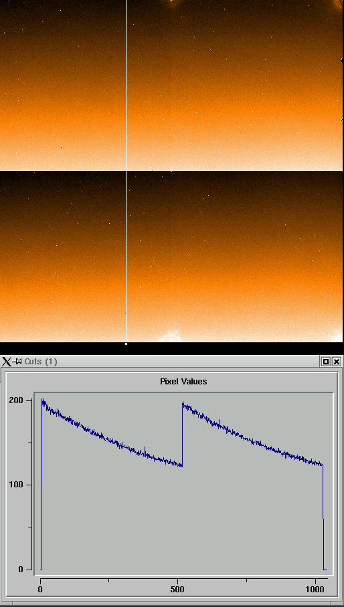Select the Pixel Values plot title

[183, 381]
